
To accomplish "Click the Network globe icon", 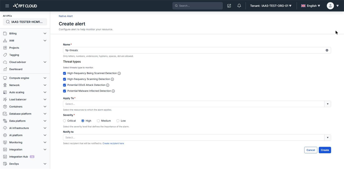I will coord(5,85).
